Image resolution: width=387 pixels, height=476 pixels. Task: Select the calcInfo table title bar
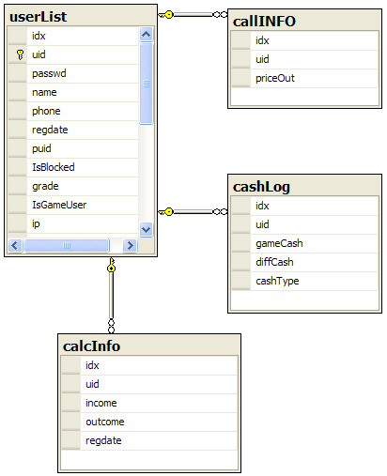[x=149, y=345]
